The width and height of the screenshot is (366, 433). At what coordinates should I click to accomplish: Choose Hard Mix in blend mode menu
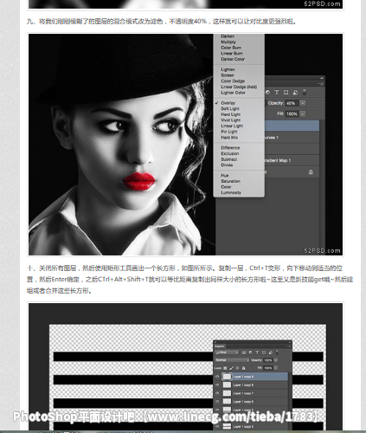(x=229, y=138)
